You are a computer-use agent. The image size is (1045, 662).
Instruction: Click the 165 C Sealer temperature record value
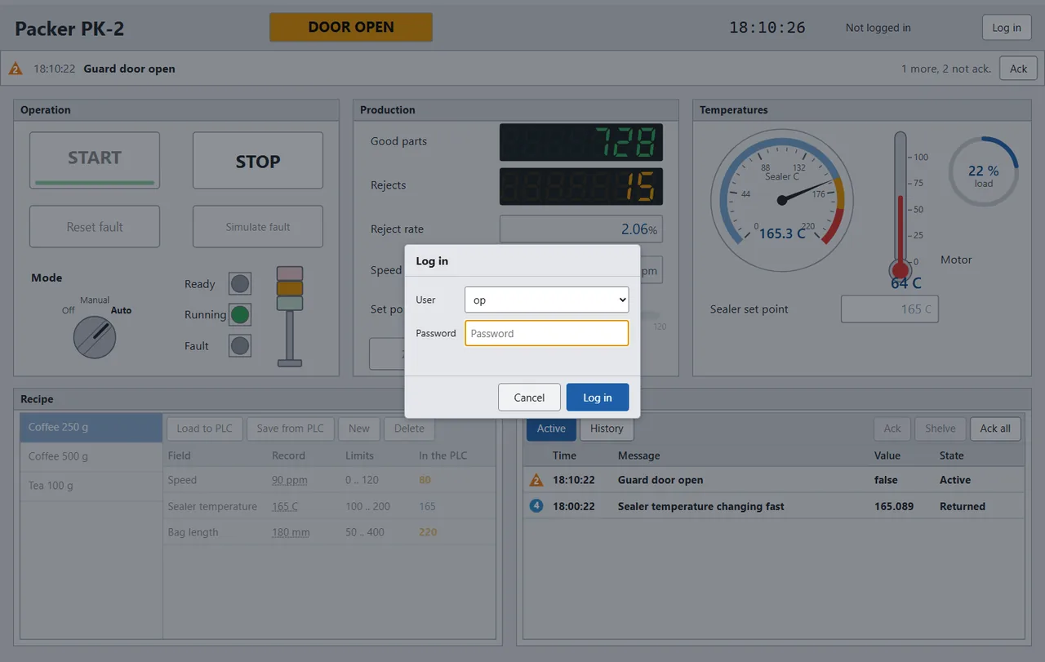[x=285, y=506]
